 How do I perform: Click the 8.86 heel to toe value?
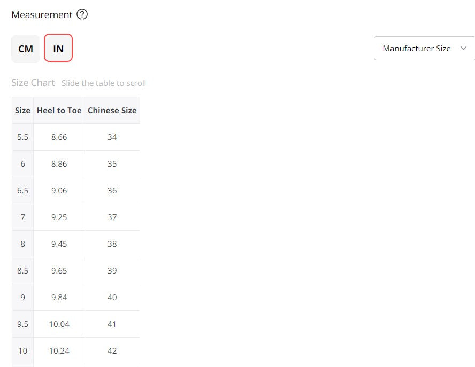(59, 164)
